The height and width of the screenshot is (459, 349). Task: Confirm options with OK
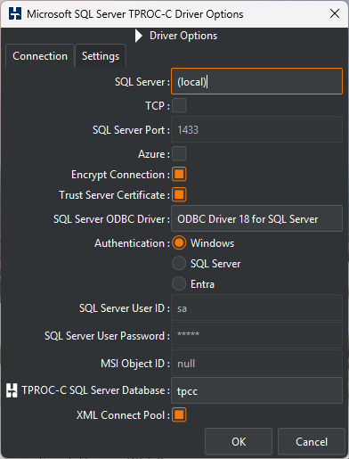point(239,441)
